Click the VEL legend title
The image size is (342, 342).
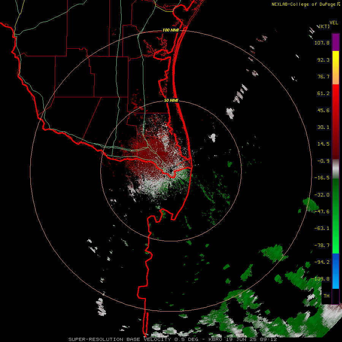[334, 22]
